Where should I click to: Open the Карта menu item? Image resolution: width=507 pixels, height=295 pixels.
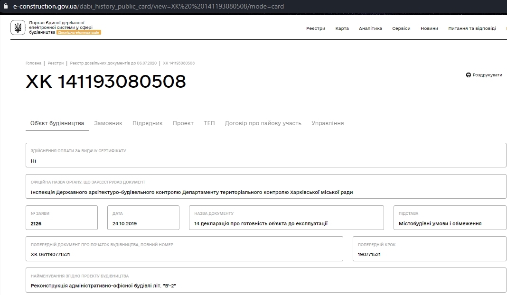pyautogui.click(x=342, y=28)
